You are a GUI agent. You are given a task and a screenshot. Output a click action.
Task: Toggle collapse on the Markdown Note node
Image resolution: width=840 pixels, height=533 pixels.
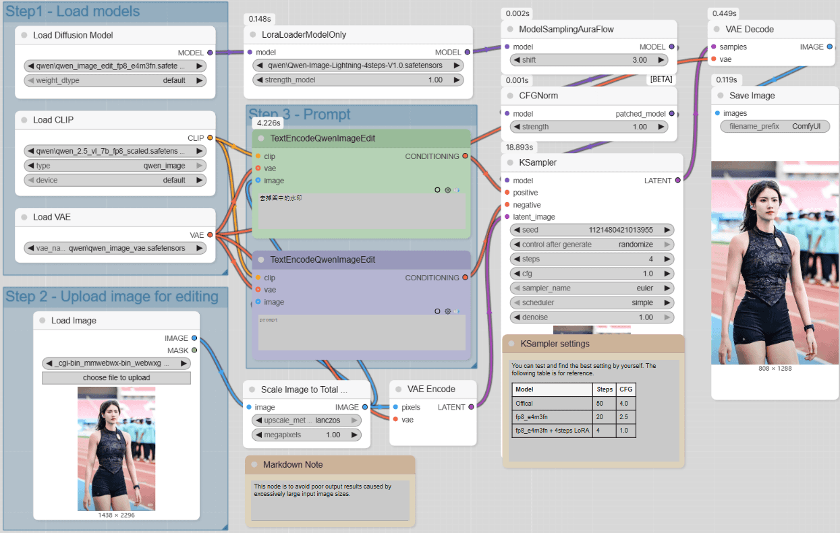point(254,464)
